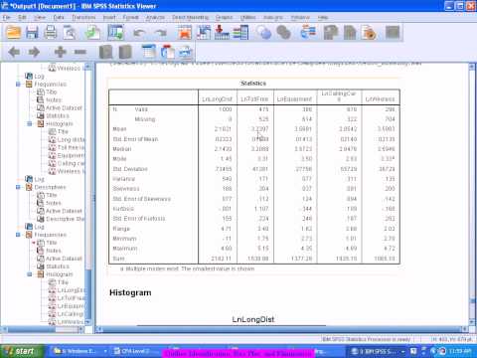This screenshot has height=358, width=477.
Task: Collapse the first Frequencies tree node
Action: pos(18,85)
